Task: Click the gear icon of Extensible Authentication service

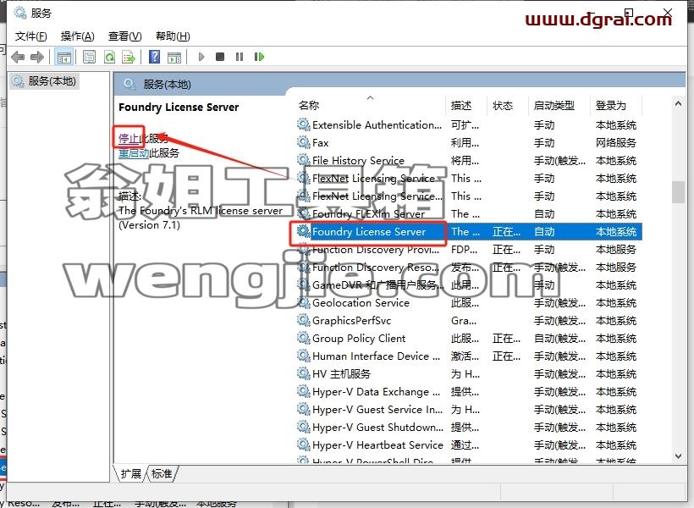Action: tap(303, 124)
